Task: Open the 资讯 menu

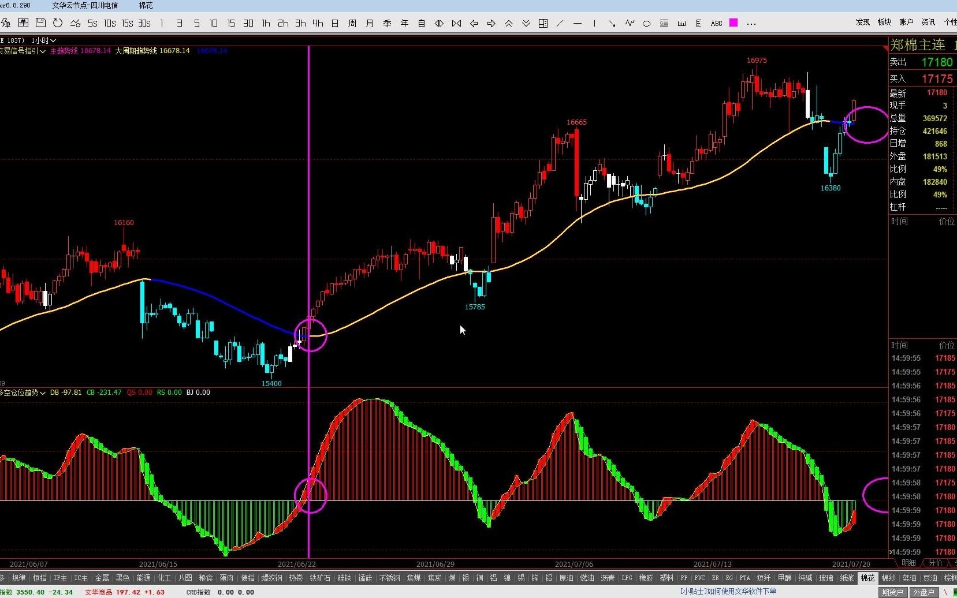Action: click(x=928, y=22)
